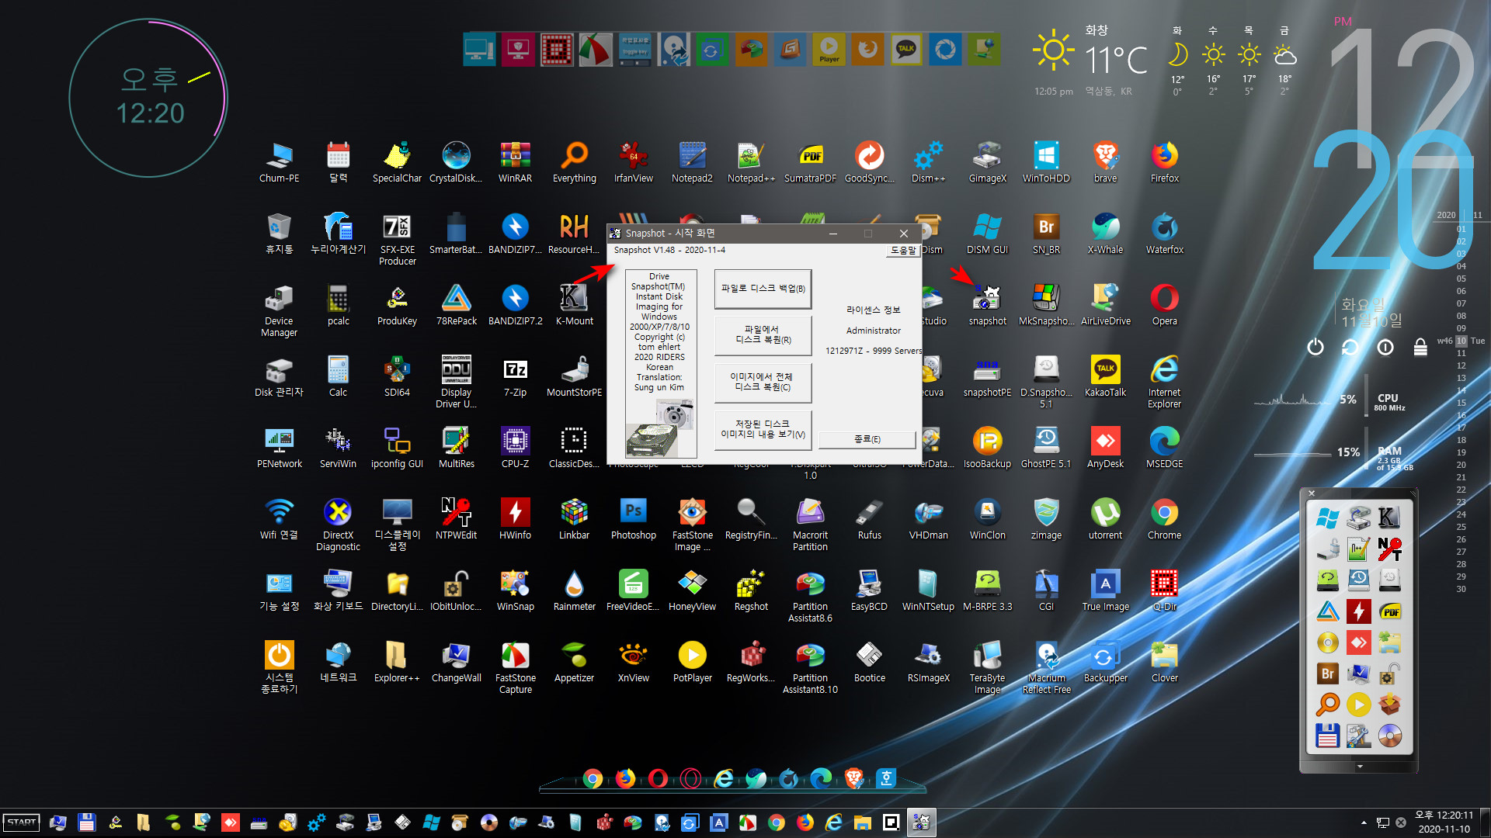This screenshot has height=838, width=1491.
Task: Click the 도움말 help button in Snapshot
Action: [902, 251]
